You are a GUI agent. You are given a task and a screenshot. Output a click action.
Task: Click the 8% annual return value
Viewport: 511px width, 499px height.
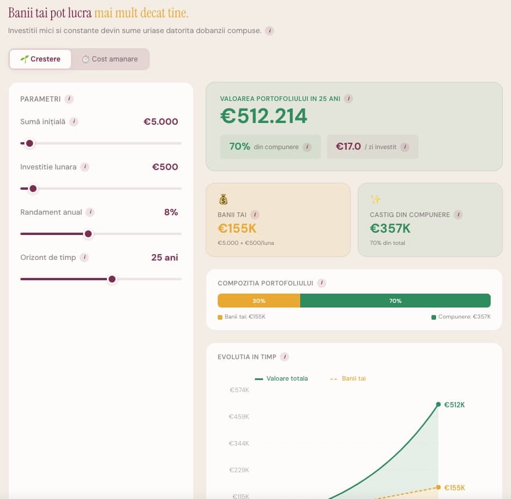pyautogui.click(x=171, y=212)
